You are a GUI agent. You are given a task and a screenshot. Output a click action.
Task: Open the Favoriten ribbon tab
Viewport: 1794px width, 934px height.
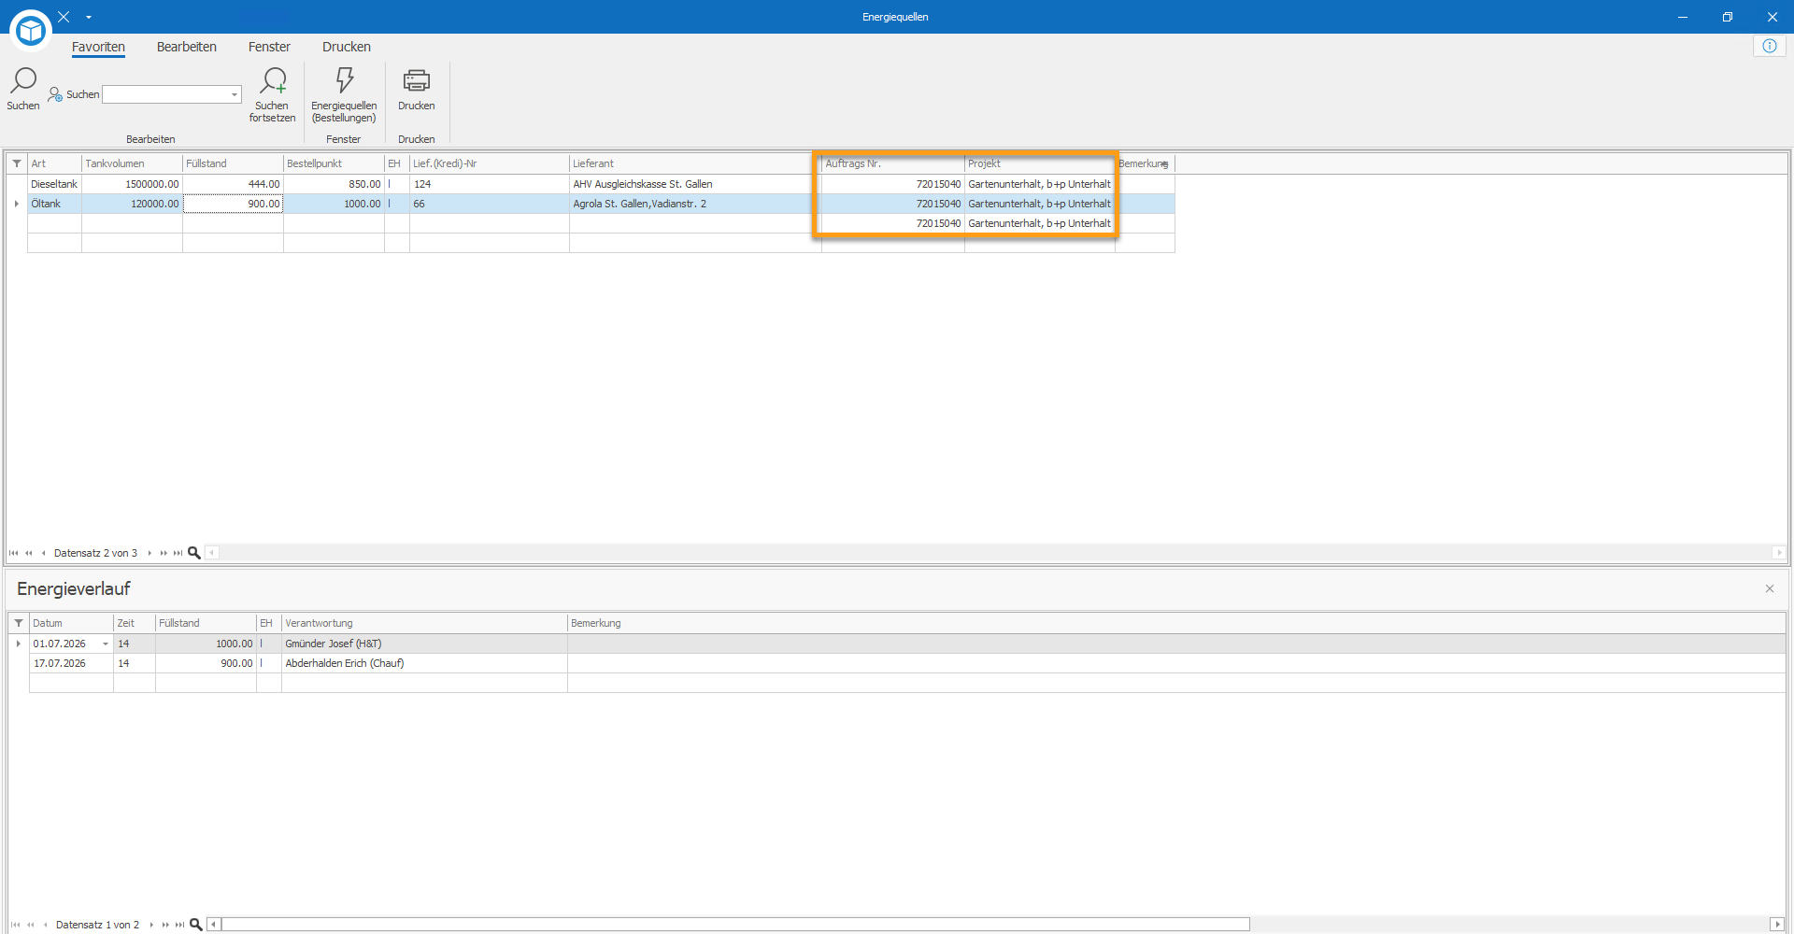(x=98, y=47)
